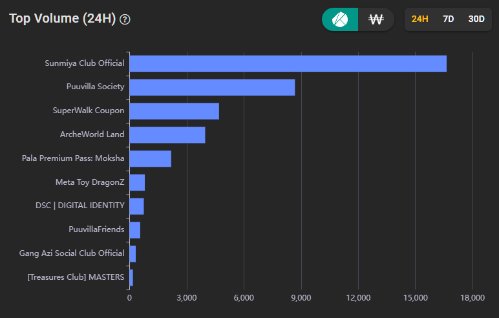Click the 18,000 axis value
Screen dimensions: 499x318
coord(472,298)
